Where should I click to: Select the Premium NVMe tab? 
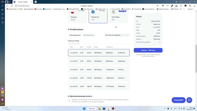(x=74, y=41)
